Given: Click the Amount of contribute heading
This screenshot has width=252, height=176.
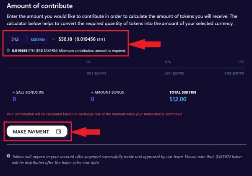Looking at the screenshot, I should 40,6.
